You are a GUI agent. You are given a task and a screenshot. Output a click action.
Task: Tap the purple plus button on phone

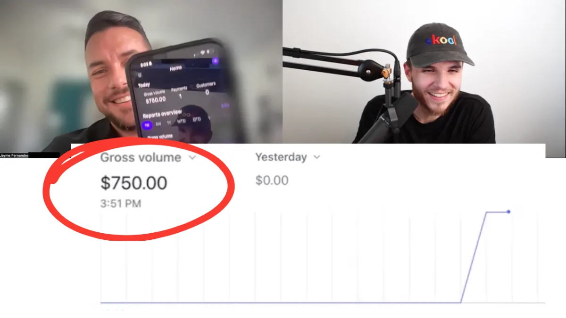point(215,61)
